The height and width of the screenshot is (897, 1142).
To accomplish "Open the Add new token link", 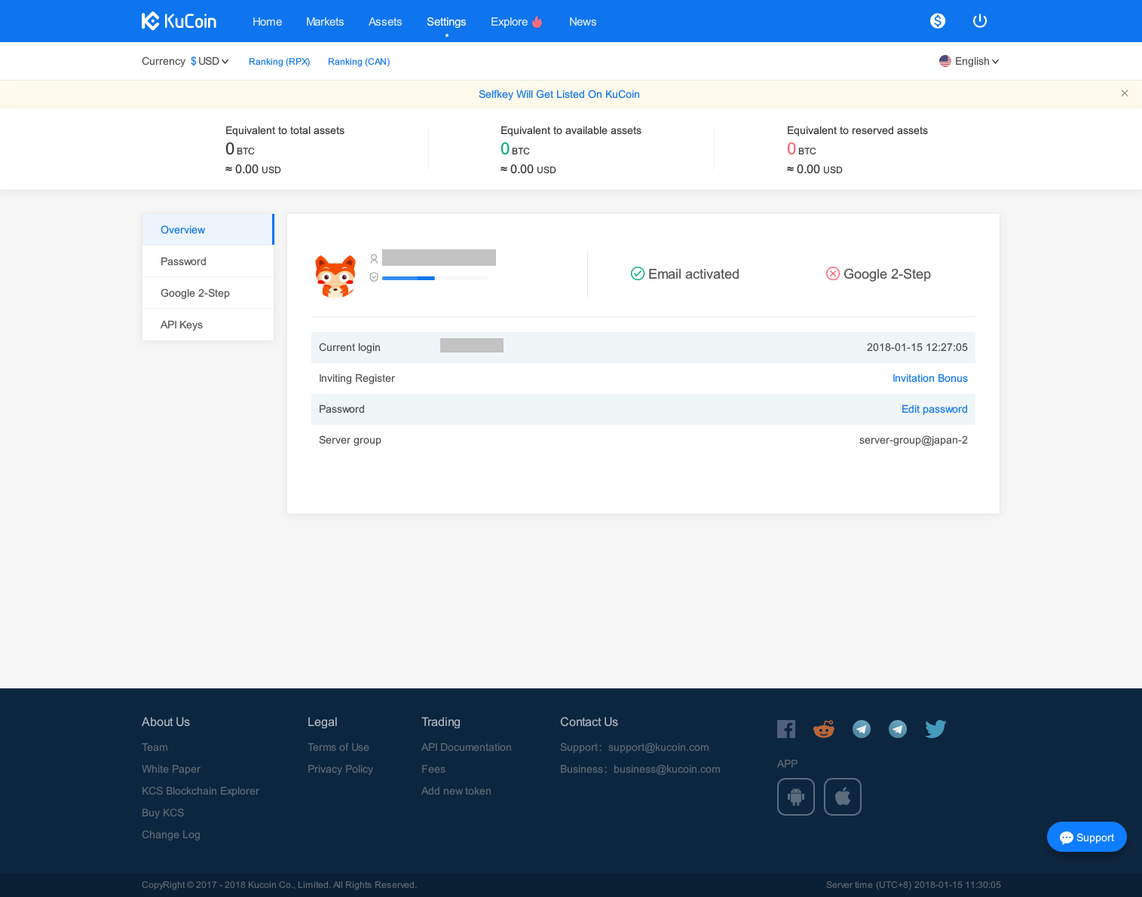I will click(x=456, y=791).
